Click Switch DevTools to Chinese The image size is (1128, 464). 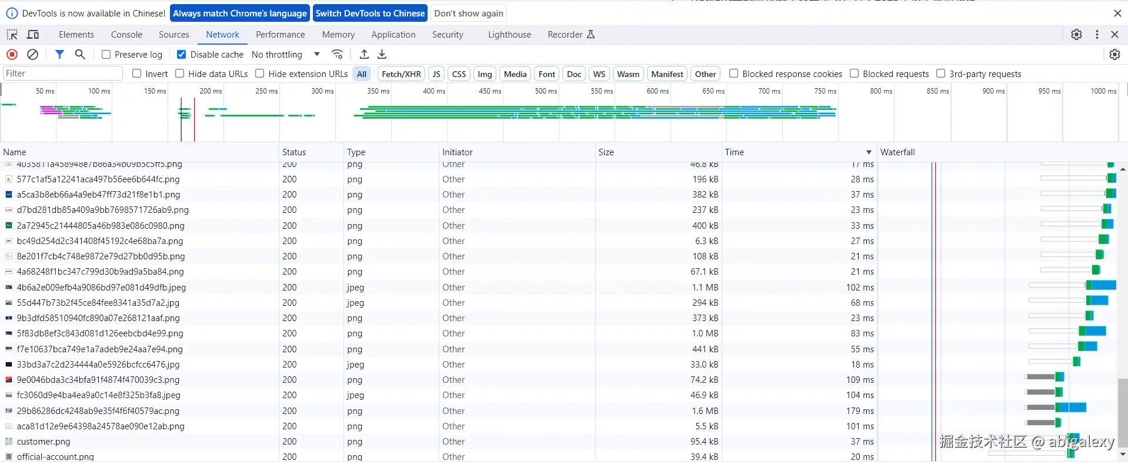point(370,13)
